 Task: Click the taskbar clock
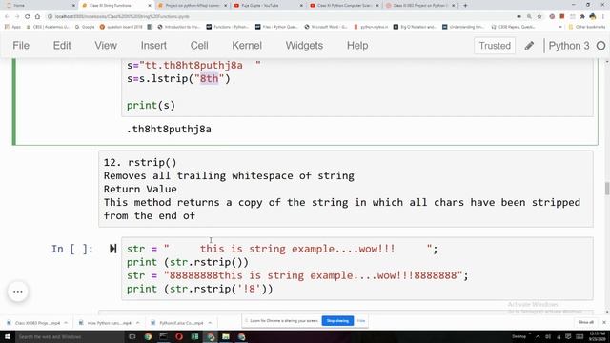[597, 336]
